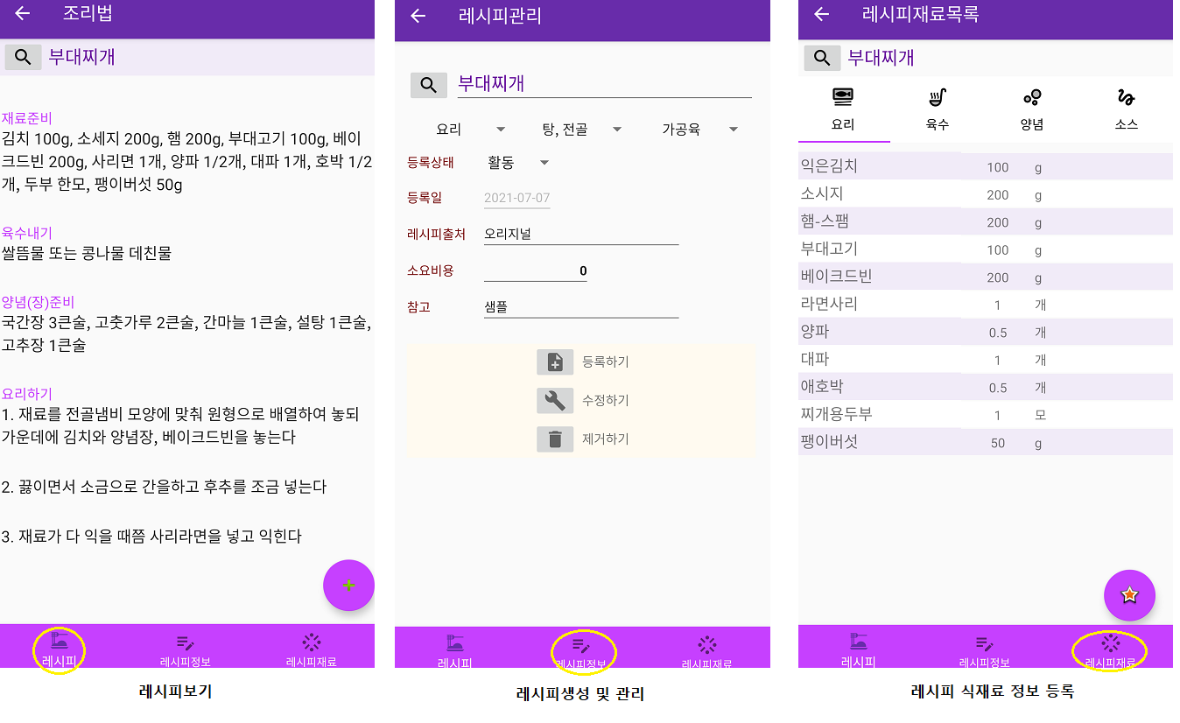Screen dimensions: 1180x723
Task: Select the 라면사리 ingredient row
Action: click(x=986, y=305)
